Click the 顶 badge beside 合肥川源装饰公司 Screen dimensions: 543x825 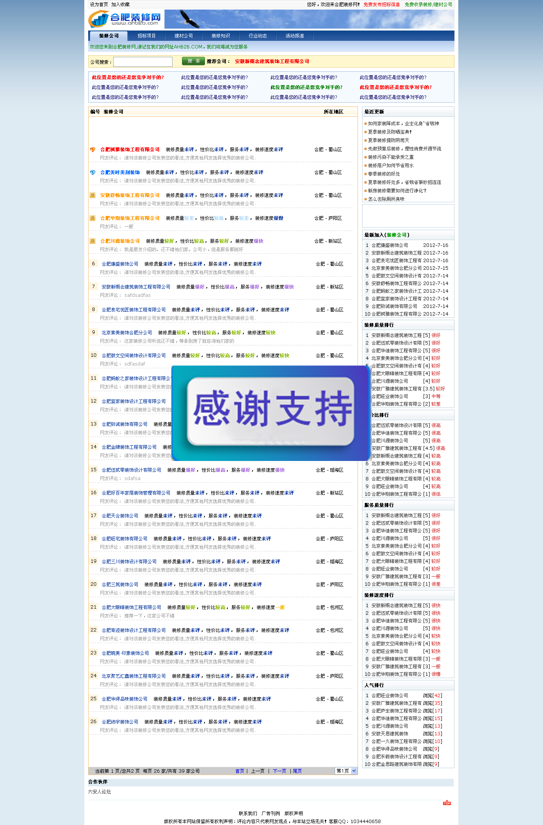[92, 241]
